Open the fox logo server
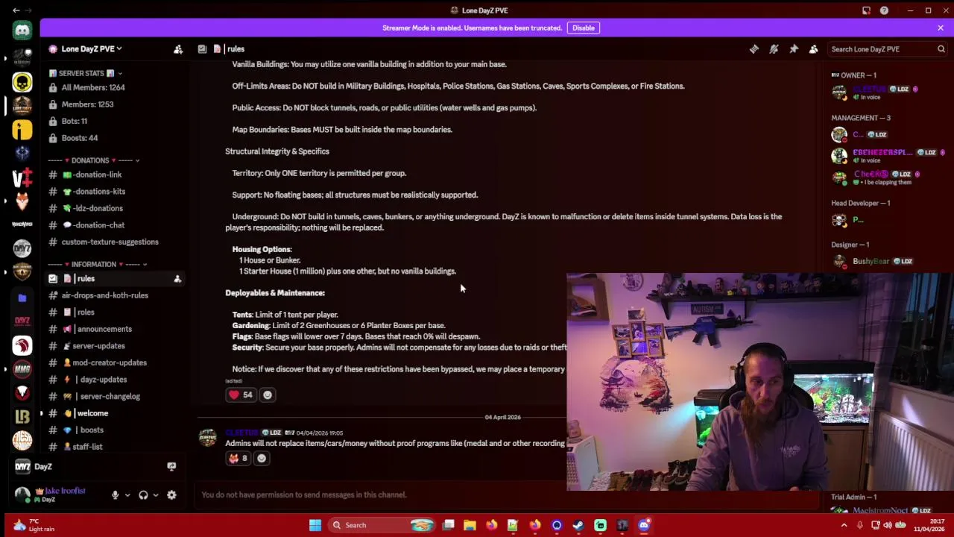This screenshot has width=954, height=537. click(x=22, y=201)
